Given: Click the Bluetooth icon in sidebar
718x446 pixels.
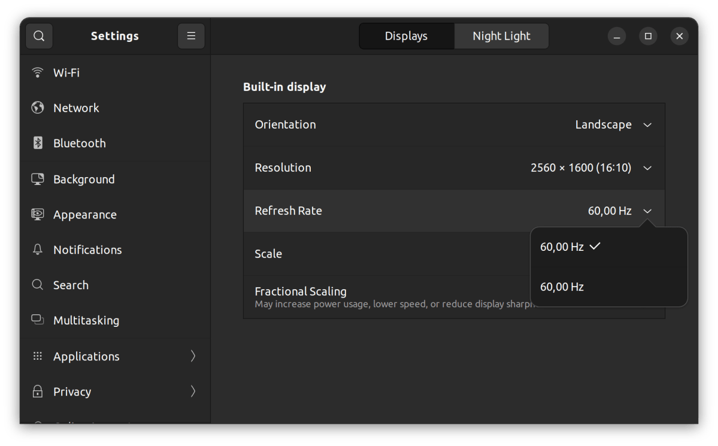Looking at the screenshot, I should 38,143.
